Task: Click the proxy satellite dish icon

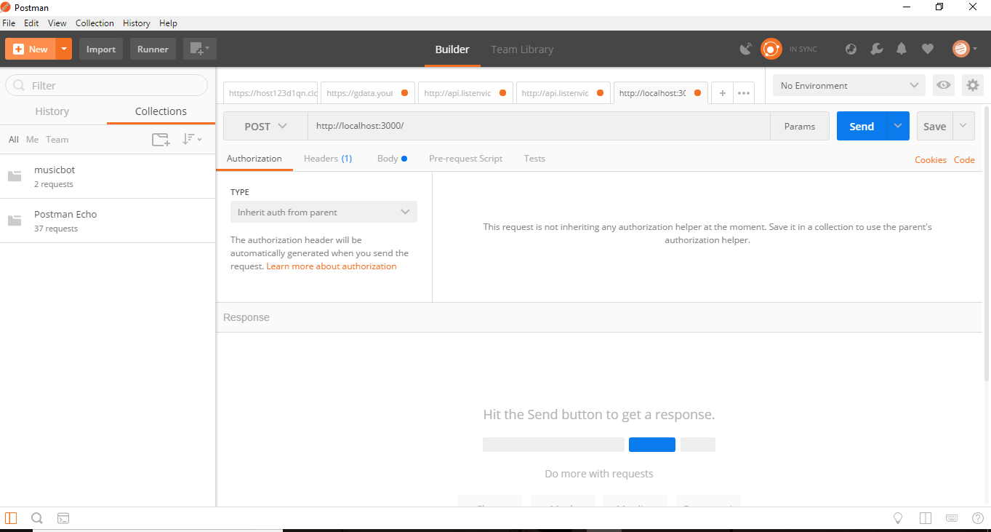Action: (745, 49)
